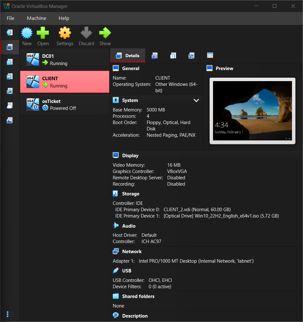Screen dimensions: 303x322
Task: Open the Help menu
Action: click(64, 18)
